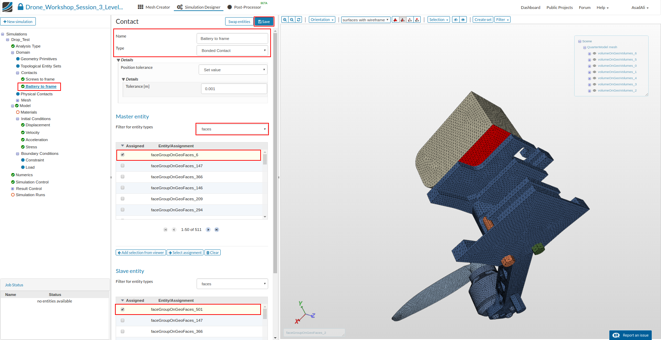Go to last page of master entities
The image size is (661, 340).
(x=217, y=230)
